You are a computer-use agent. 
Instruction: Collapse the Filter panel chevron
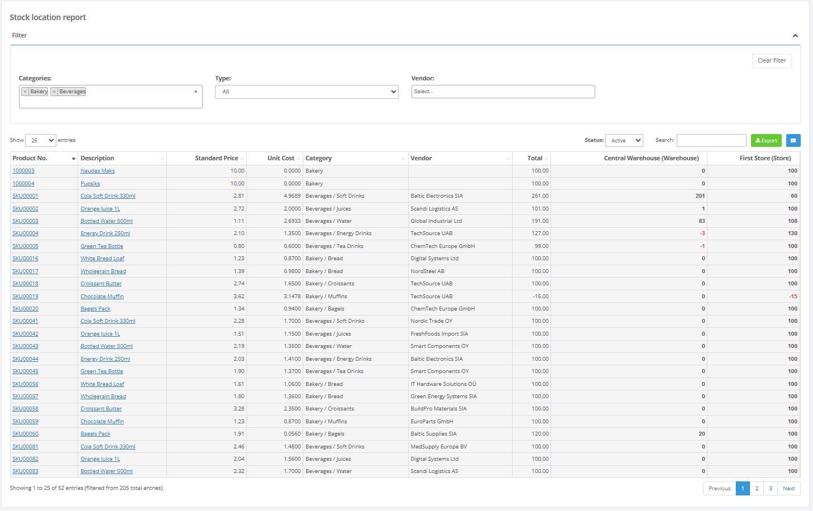tap(795, 36)
